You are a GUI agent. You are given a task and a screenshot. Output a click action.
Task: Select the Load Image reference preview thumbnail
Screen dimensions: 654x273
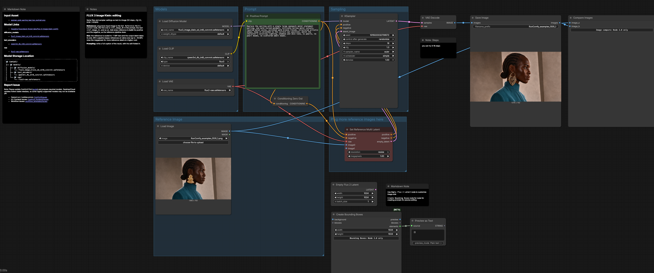[x=193, y=178]
